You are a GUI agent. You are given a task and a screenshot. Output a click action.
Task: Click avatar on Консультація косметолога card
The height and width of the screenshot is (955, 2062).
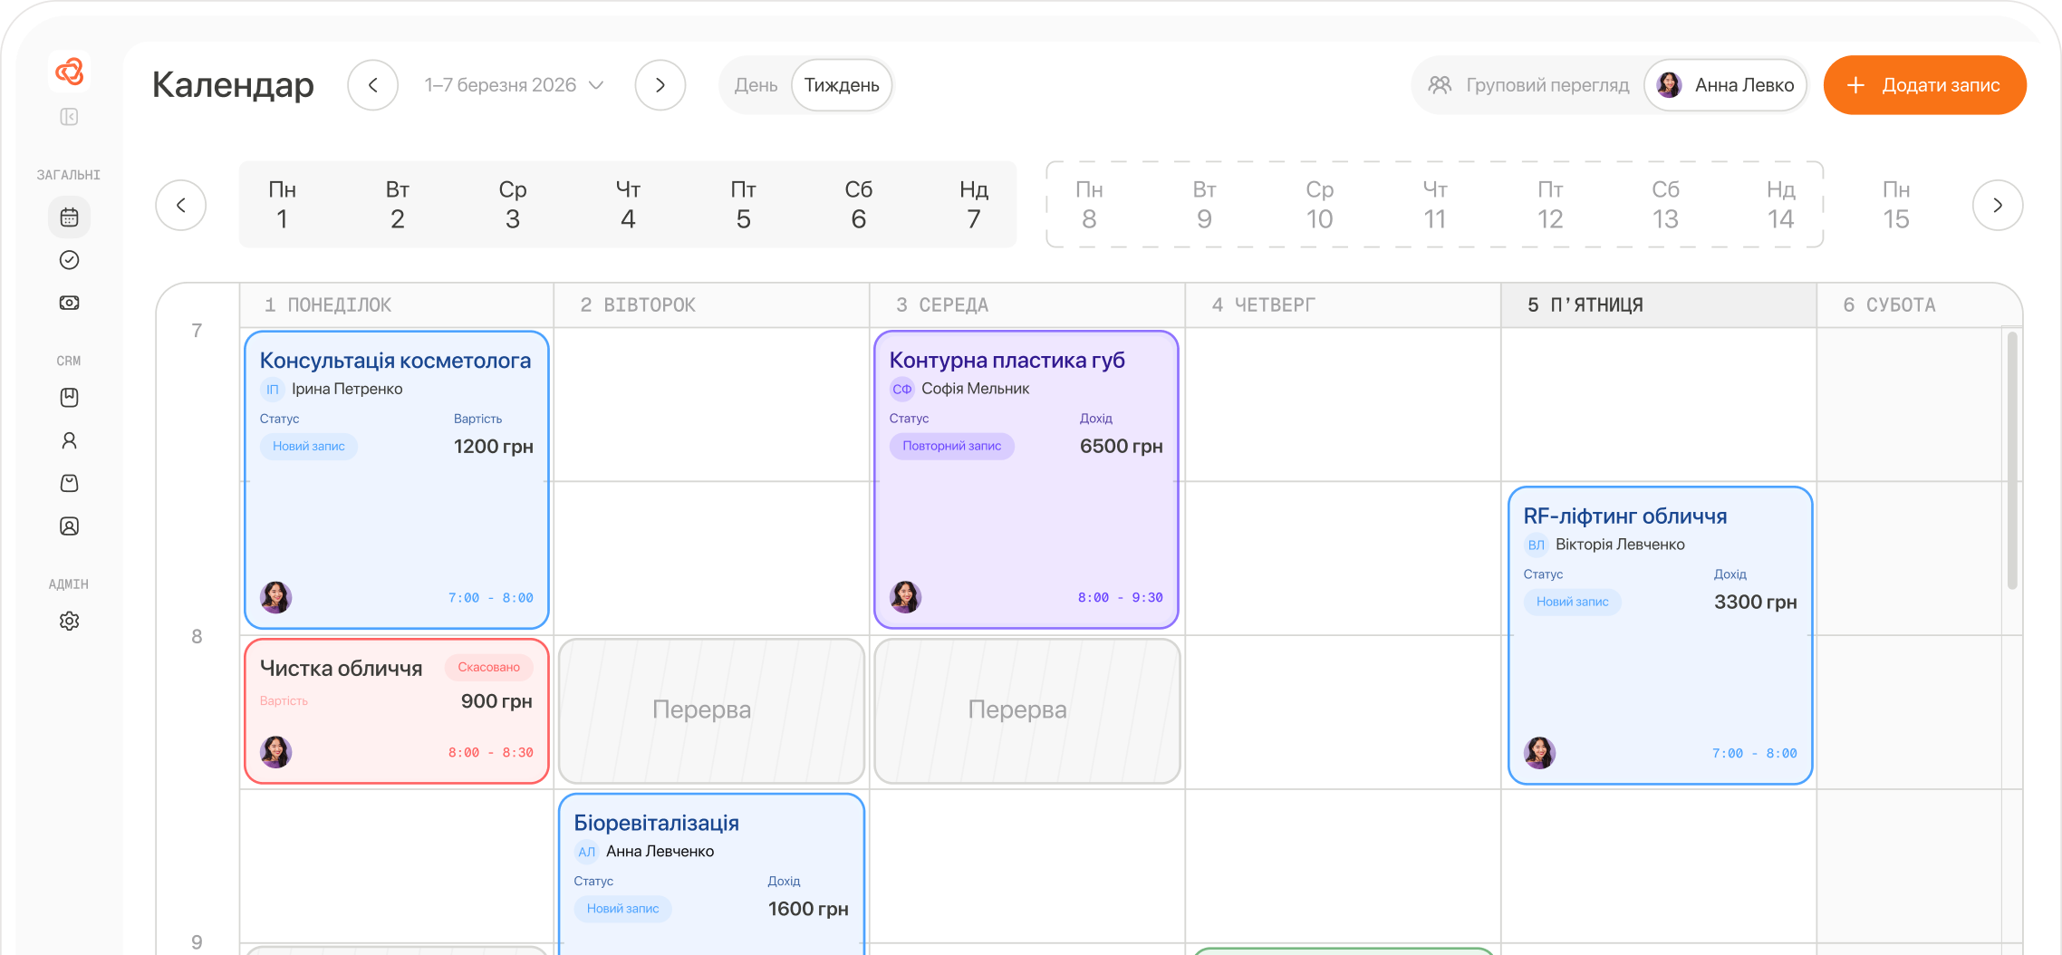click(x=275, y=597)
